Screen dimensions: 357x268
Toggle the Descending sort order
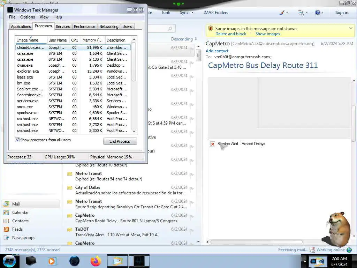pos(184,39)
